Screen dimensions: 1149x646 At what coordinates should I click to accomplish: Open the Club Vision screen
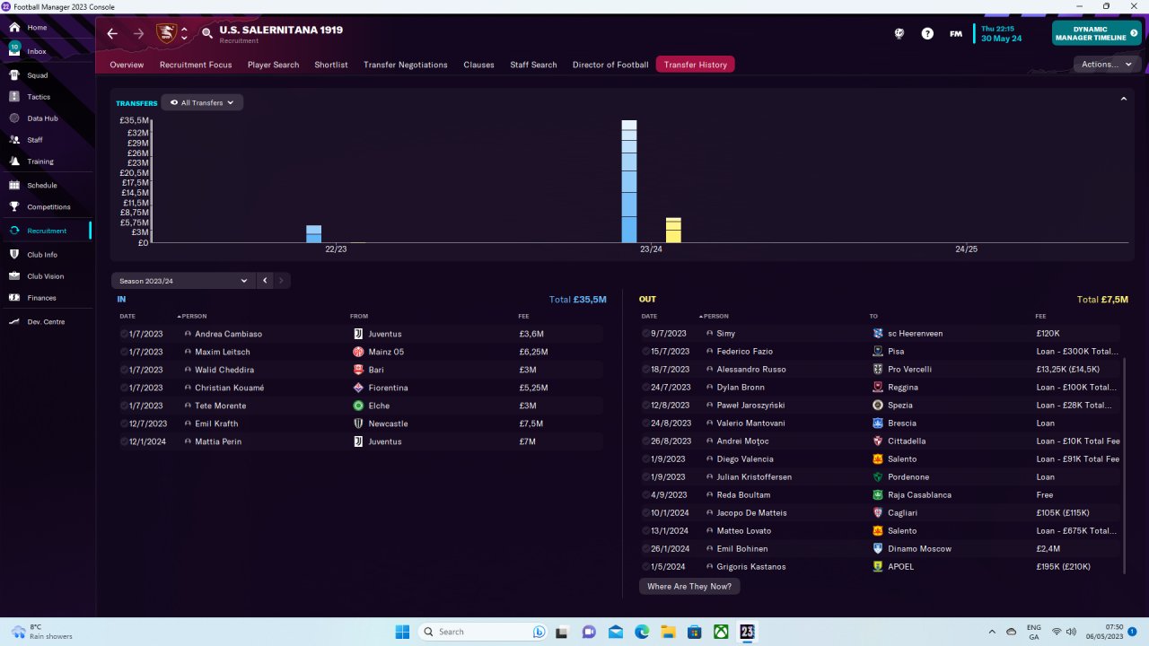(x=48, y=276)
